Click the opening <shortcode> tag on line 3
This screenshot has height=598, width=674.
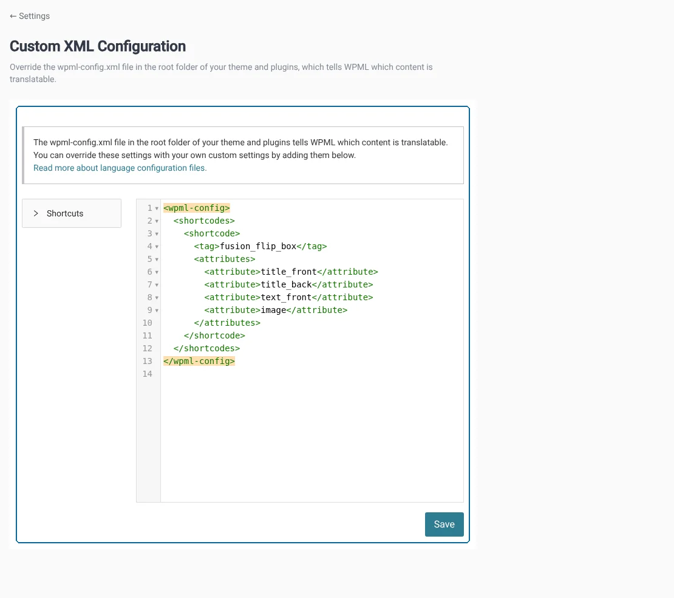212,233
